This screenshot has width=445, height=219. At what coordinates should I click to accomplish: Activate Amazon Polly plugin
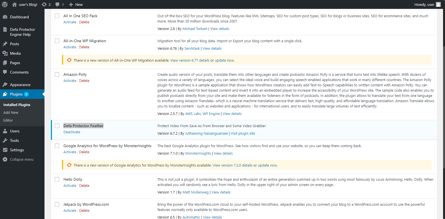(70, 80)
